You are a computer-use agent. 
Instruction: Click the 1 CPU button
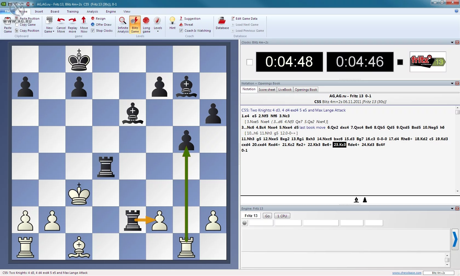coord(282,216)
